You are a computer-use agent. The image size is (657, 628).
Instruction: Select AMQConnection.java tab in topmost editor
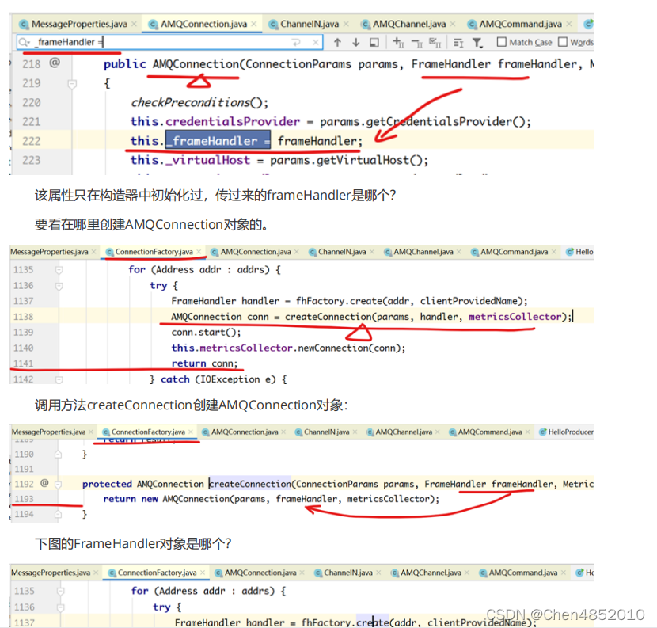tap(203, 24)
